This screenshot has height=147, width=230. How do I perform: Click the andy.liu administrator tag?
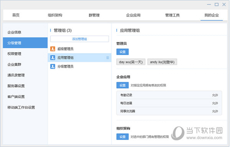pyautogui.click(x=162, y=62)
